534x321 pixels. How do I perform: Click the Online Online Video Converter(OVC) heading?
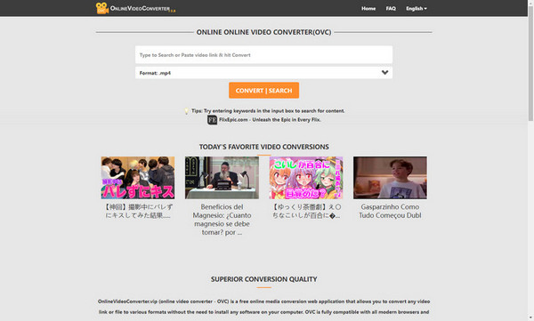click(263, 32)
